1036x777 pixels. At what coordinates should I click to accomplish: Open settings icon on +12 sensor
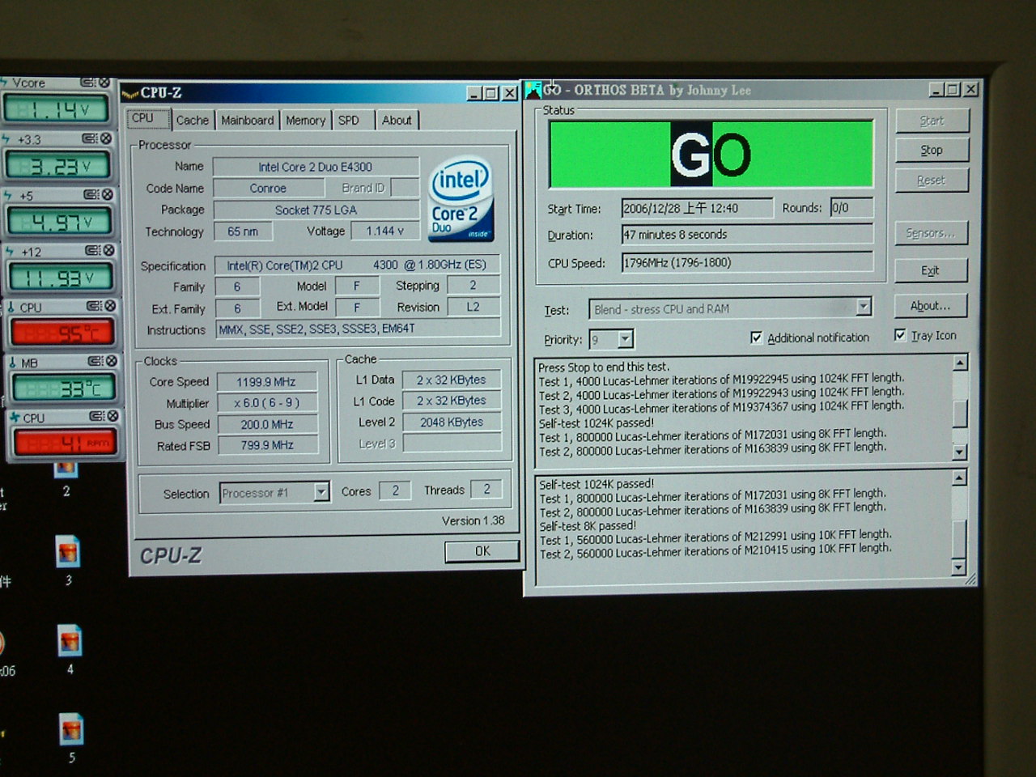[x=93, y=250]
